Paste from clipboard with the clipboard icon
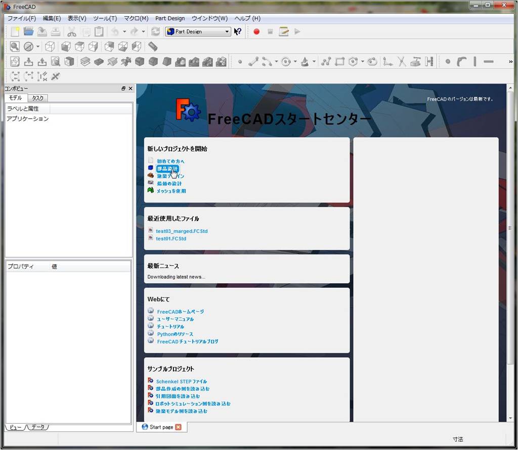 [99, 32]
